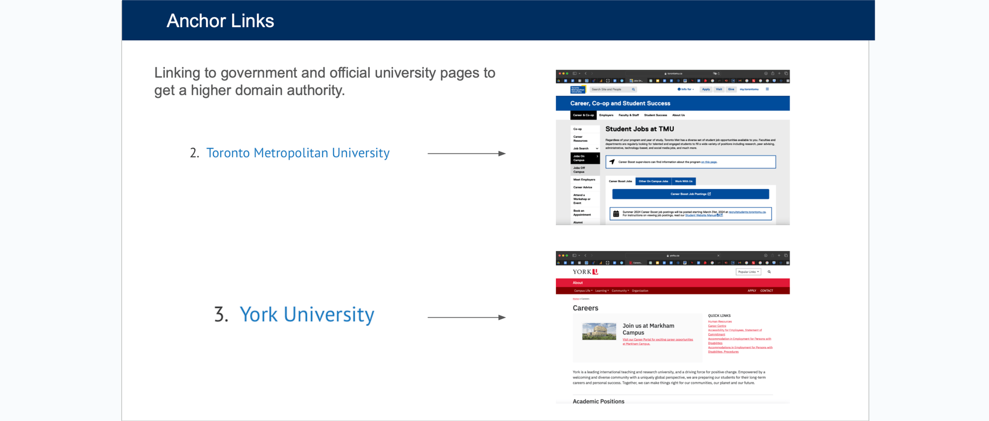Click the Apply button on TMU page

(x=706, y=90)
